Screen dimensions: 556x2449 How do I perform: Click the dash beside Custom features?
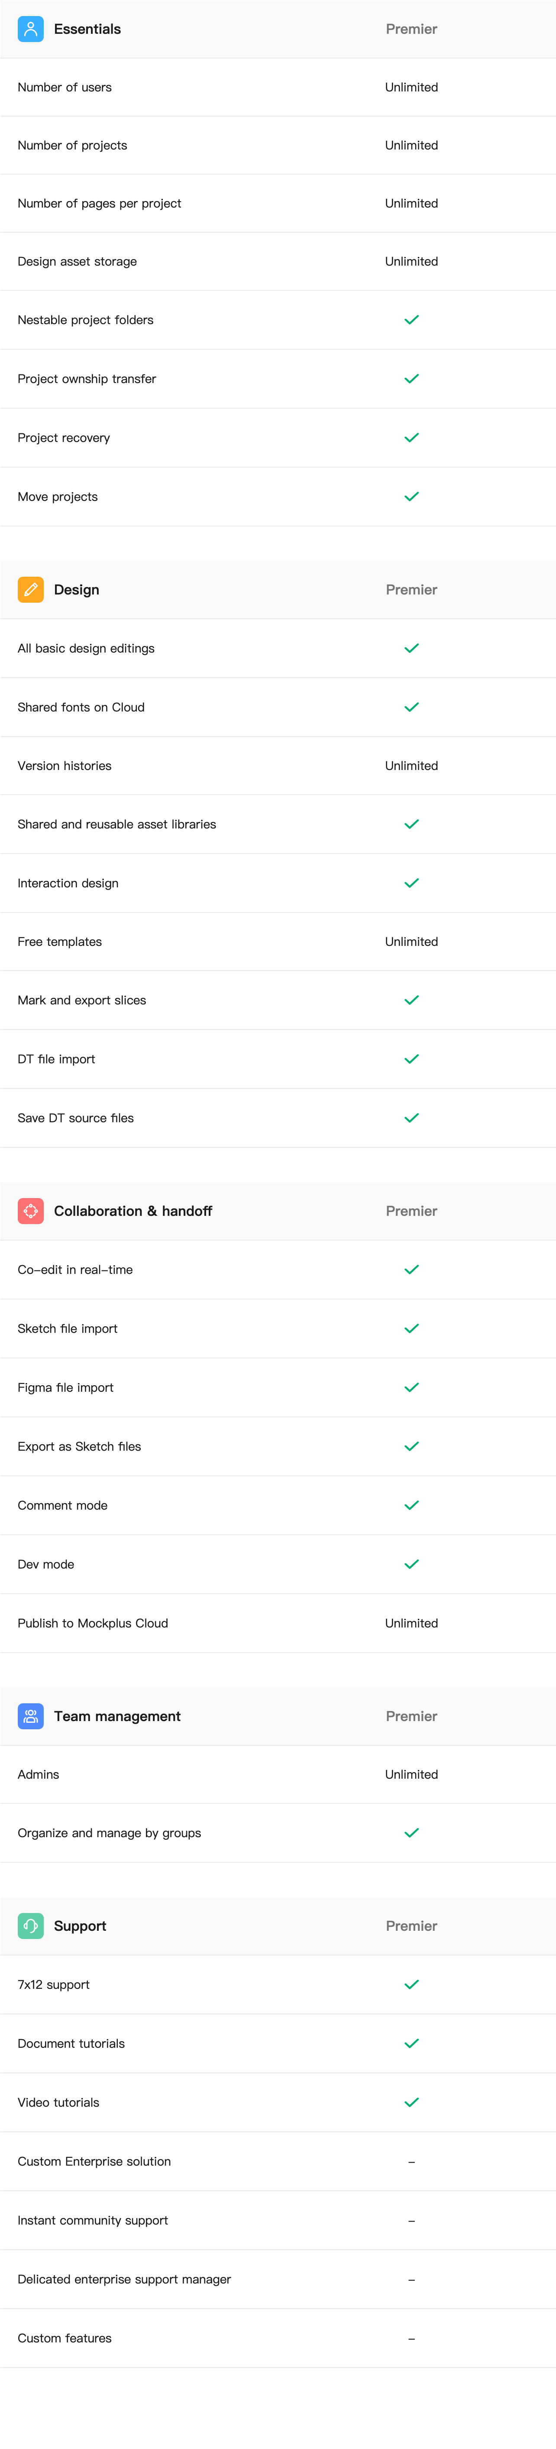click(411, 2339)
